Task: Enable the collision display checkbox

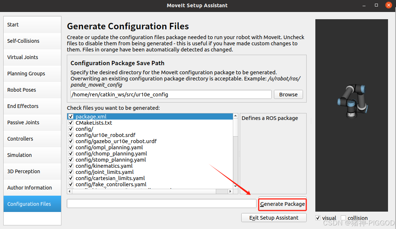Action: point(343,218)
